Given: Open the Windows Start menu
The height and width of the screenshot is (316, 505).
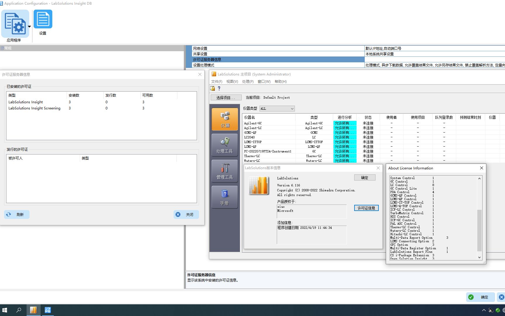Looking at the screenshot, I should 5,310.
